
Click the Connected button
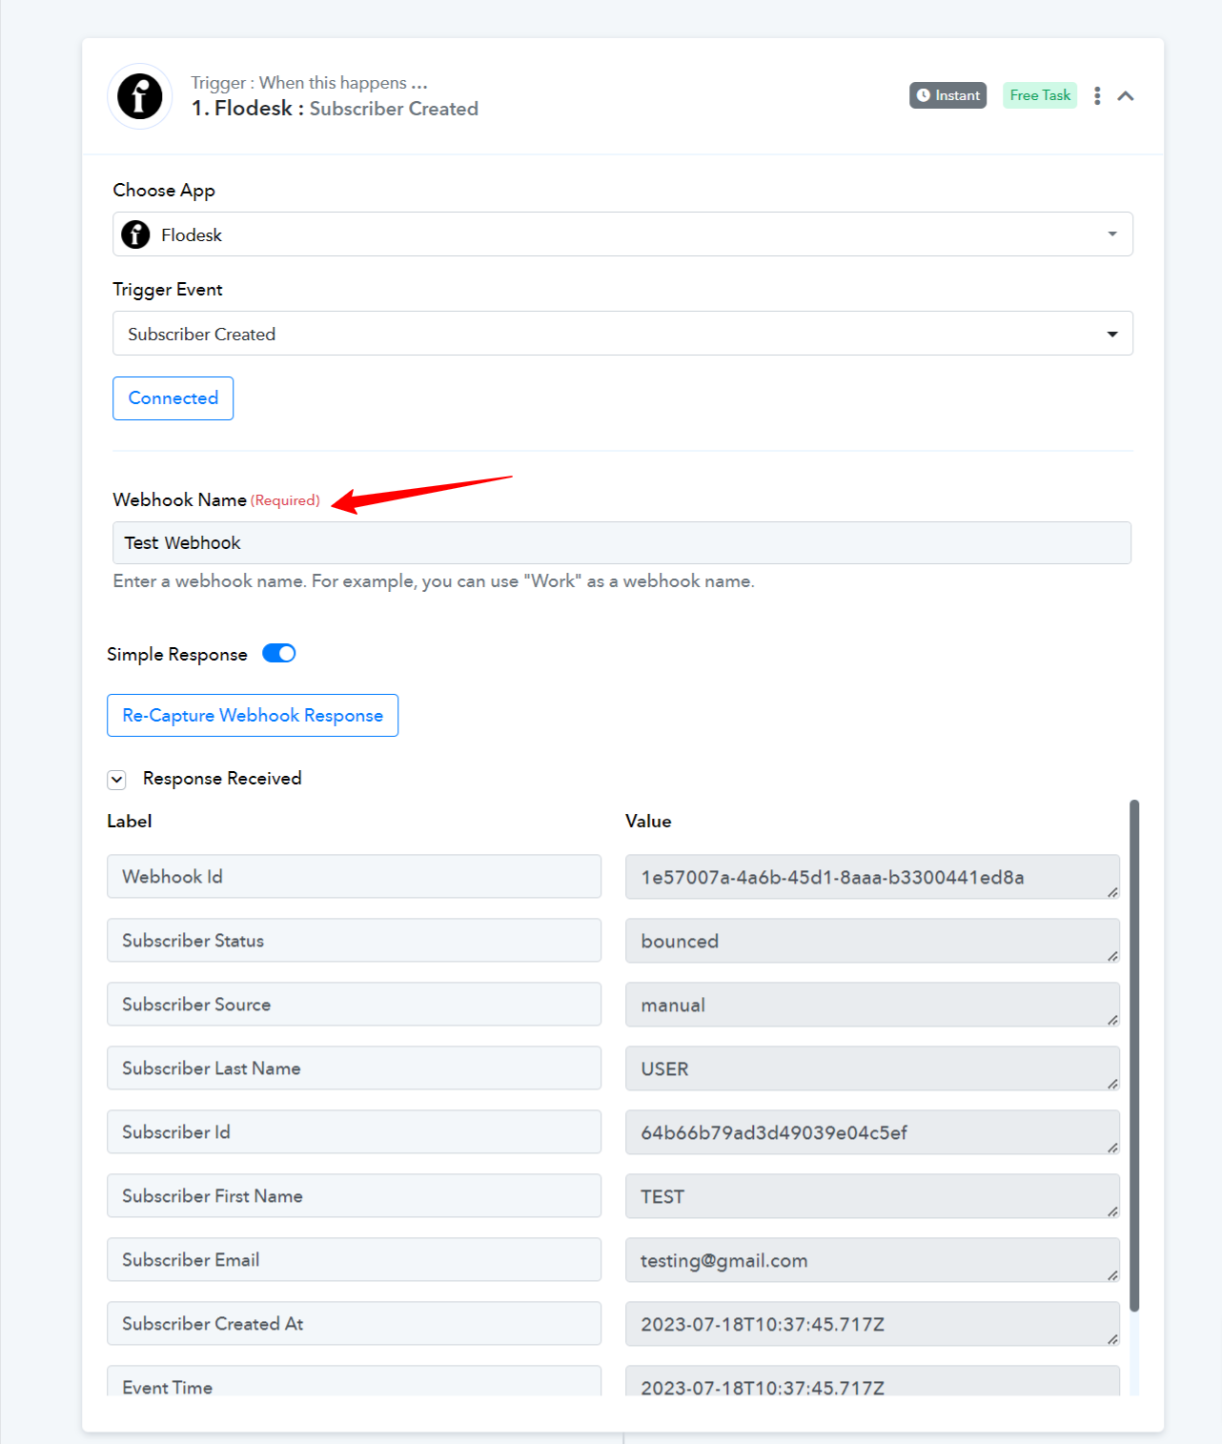click(x=173, y=398)
